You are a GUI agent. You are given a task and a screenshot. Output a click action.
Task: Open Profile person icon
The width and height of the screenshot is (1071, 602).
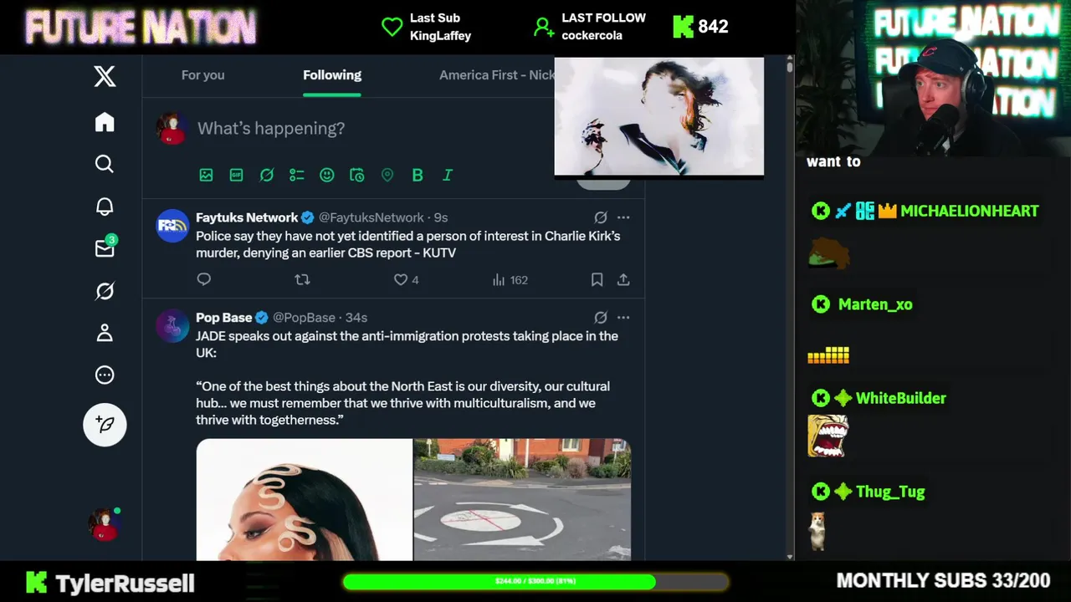point(105,333)
